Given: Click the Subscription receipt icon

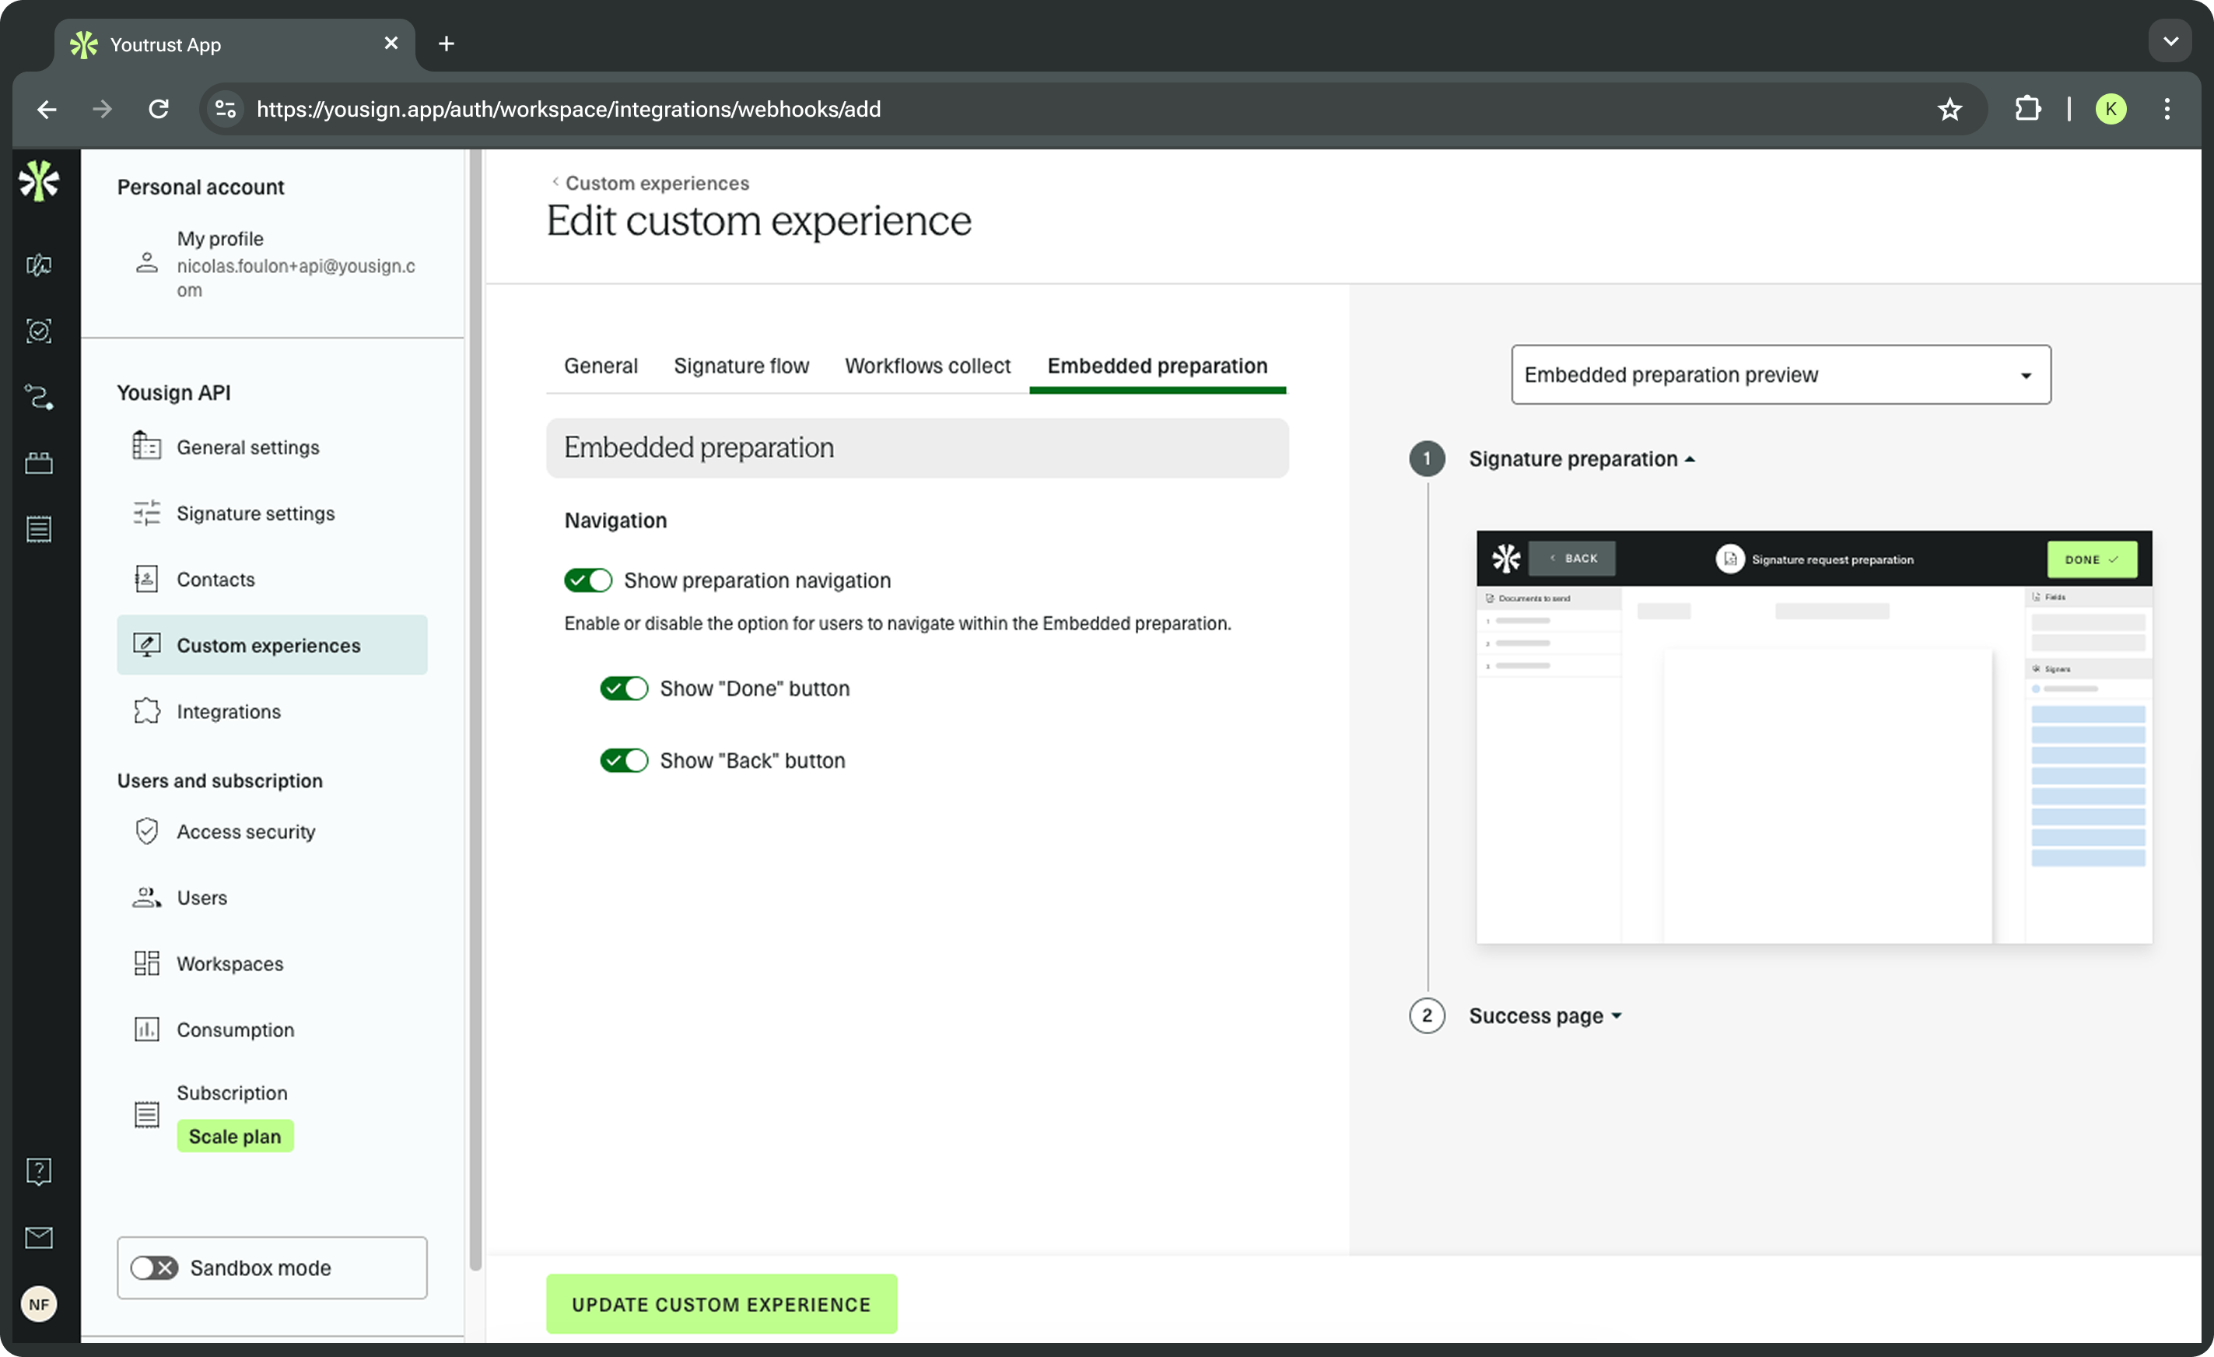Looking at the screenshot, I should (146, 1114).
